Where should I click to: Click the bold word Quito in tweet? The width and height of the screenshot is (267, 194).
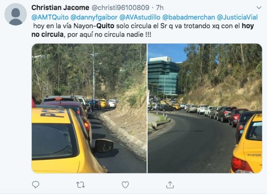tap(105, 26)
